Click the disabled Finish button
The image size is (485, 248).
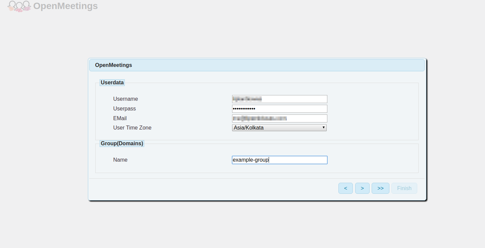pos(404,188)
